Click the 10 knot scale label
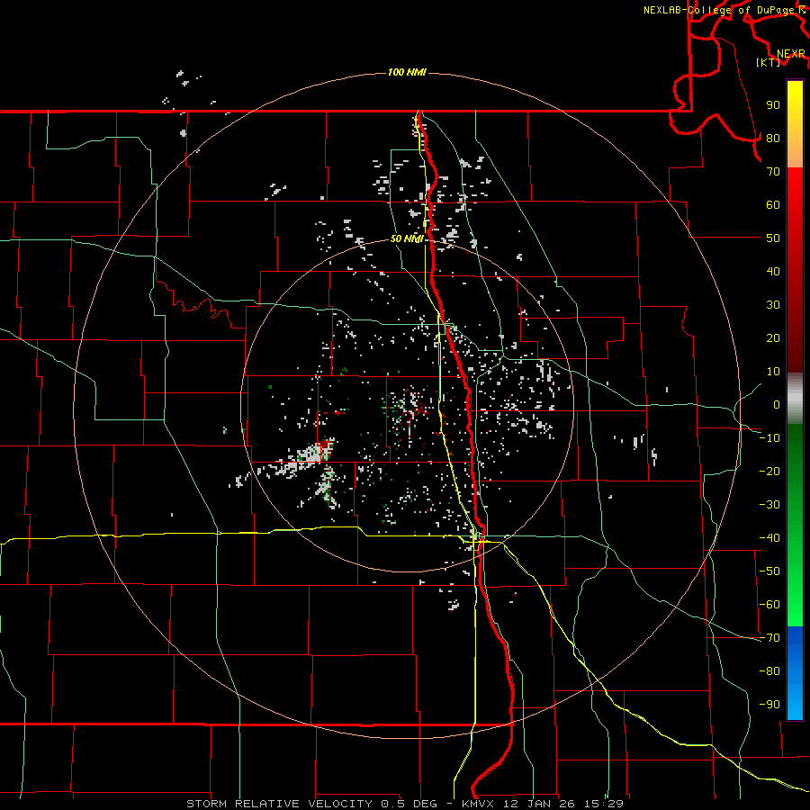The image size is (810, 810). [x=773, y=372]
